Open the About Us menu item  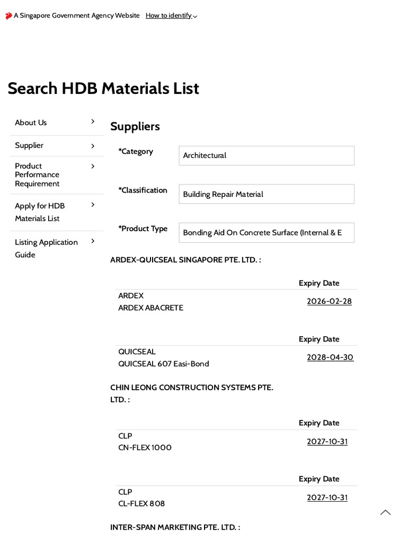(x=31, y=122)
